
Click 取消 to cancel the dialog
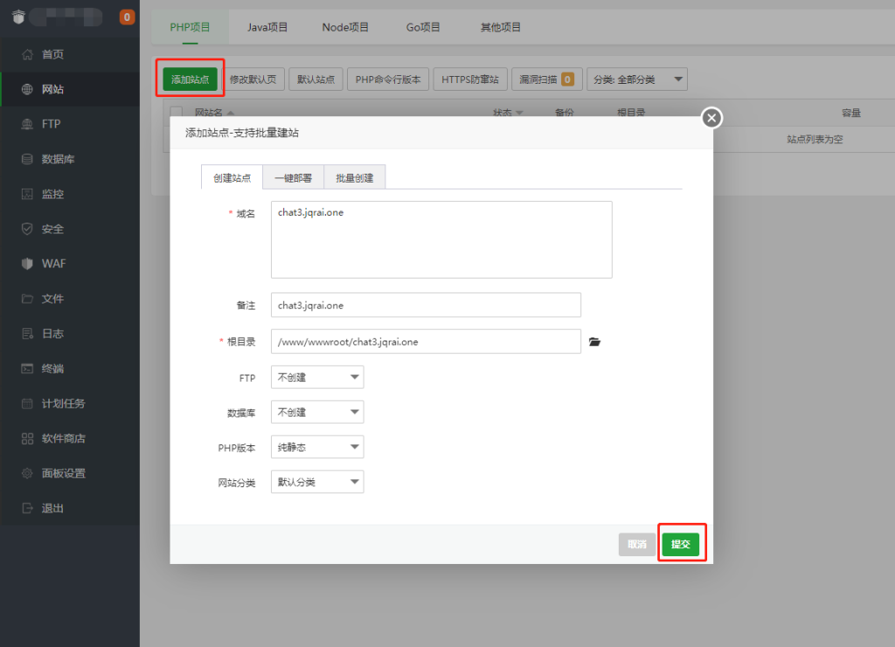(637, 544)
